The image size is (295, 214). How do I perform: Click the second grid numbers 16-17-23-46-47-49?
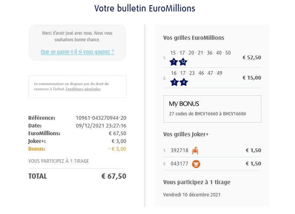tap(196, 73)
